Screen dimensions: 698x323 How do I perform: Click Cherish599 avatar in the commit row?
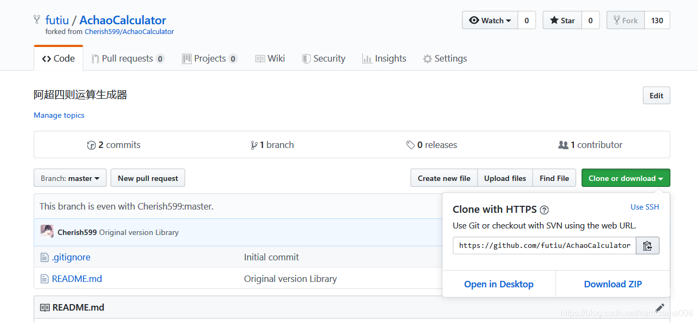(x=47, y=232)
